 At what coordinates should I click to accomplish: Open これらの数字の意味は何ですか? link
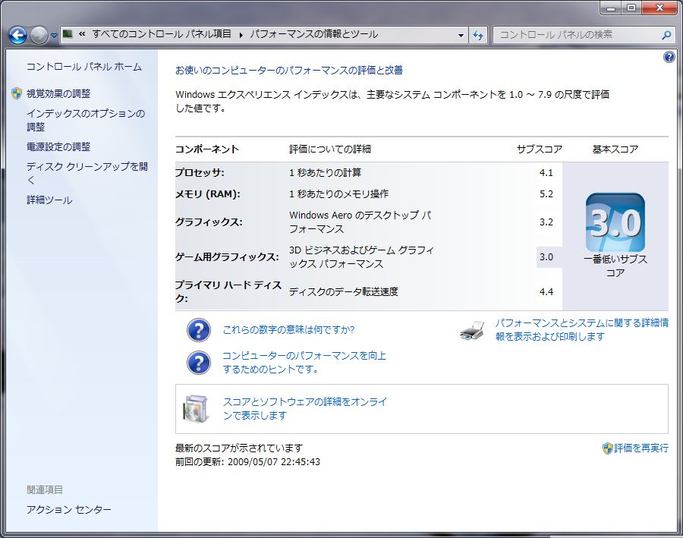coord(288,330)
